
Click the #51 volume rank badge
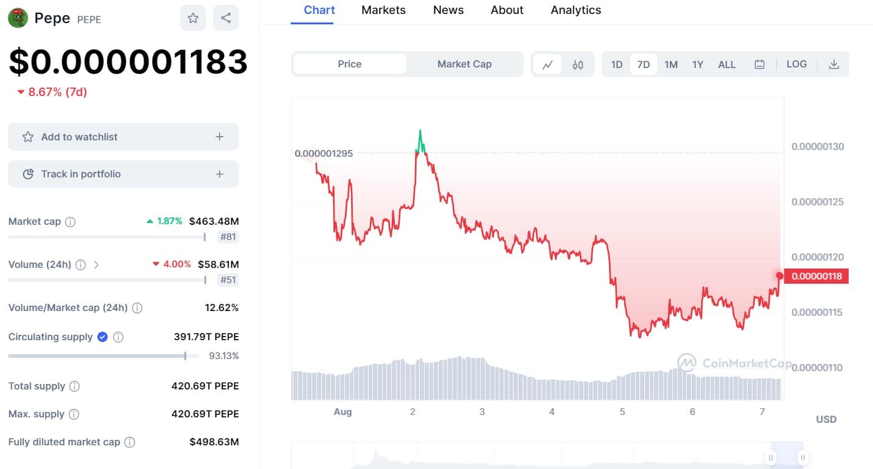228,280
